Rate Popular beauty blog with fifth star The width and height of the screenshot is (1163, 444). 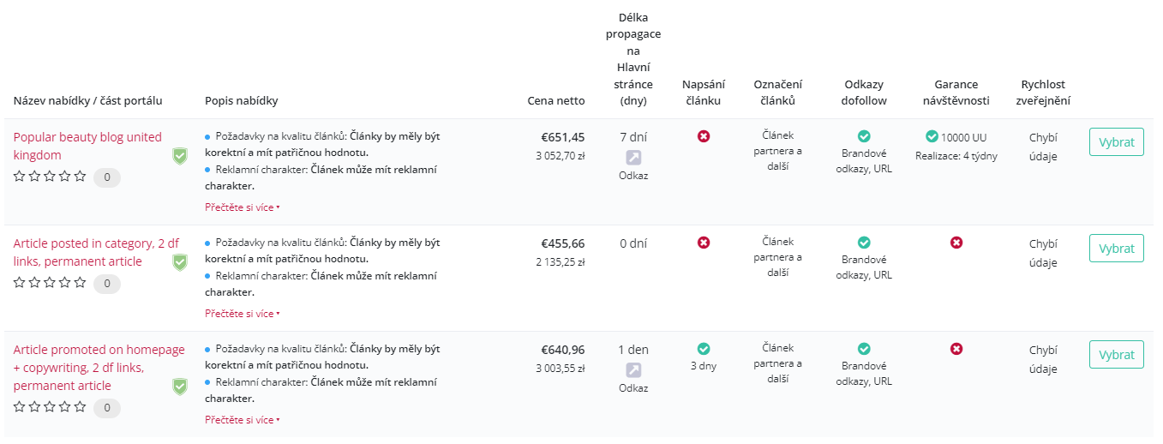click(x=81, y=176)
